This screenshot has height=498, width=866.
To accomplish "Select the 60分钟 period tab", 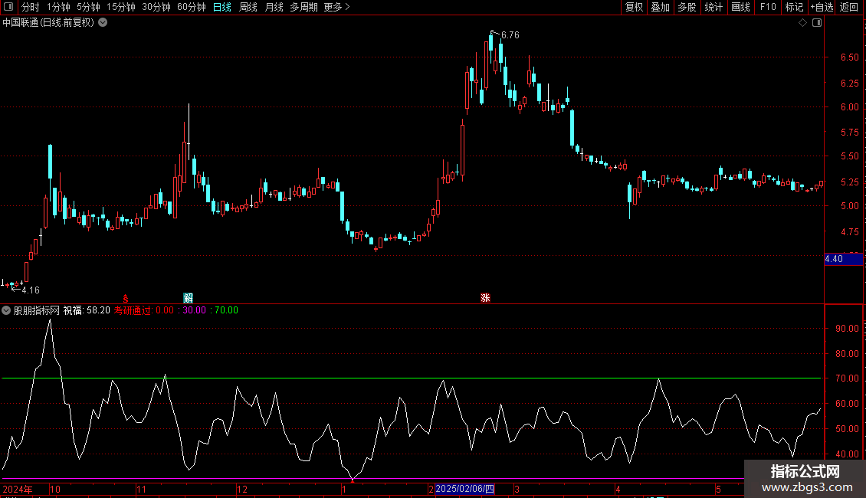I will click(x=192, y=7).
